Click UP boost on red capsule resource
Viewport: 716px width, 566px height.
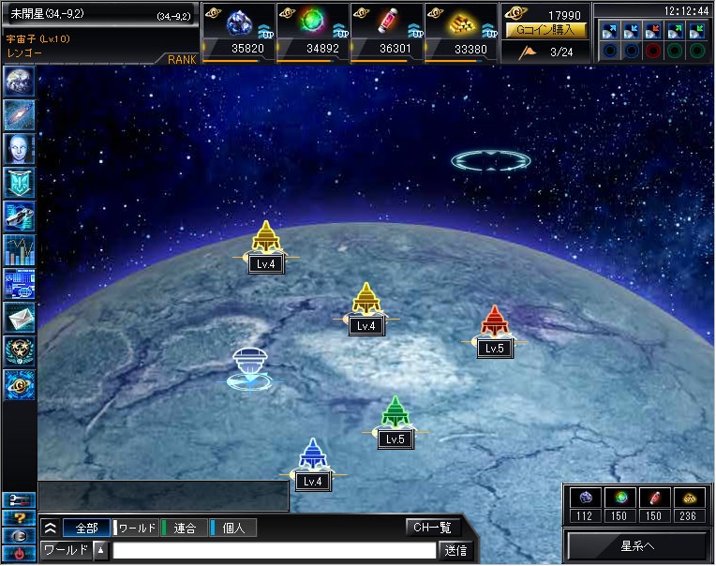[x=415, y=31]
